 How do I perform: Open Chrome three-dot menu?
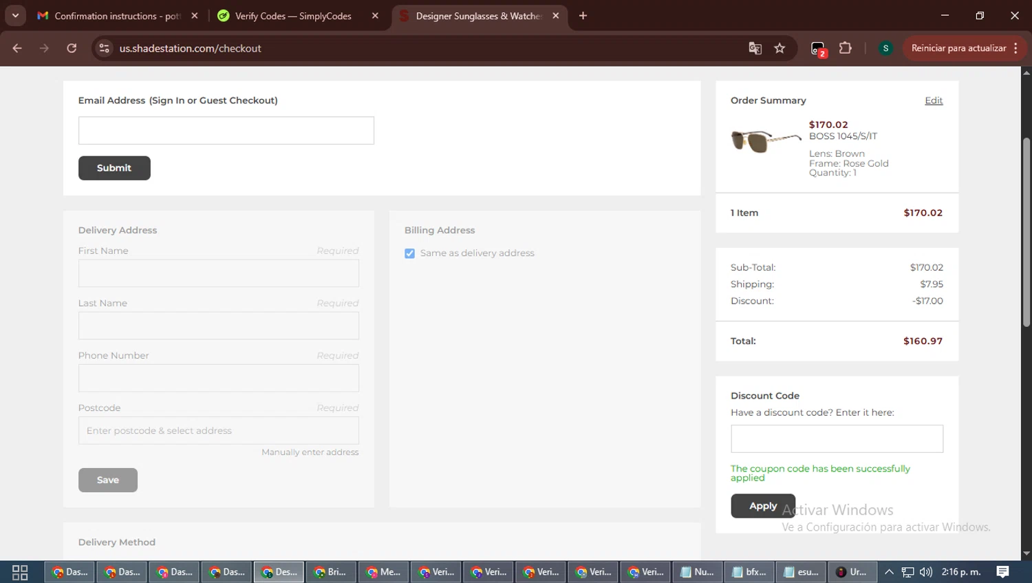(x=1015, y=48)
